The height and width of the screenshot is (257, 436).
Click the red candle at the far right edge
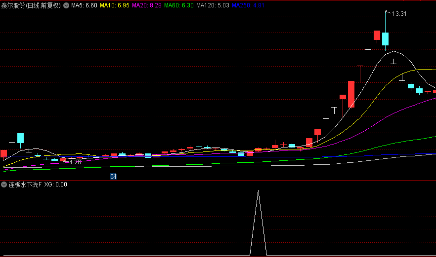point(434,91)
